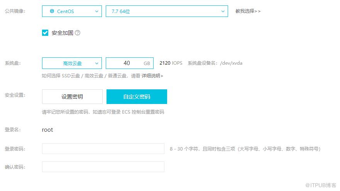Image resolution: width=340 pixels, height=191 pixels.
Task: Click the 确认密码 input field
Action: point(103,167)
